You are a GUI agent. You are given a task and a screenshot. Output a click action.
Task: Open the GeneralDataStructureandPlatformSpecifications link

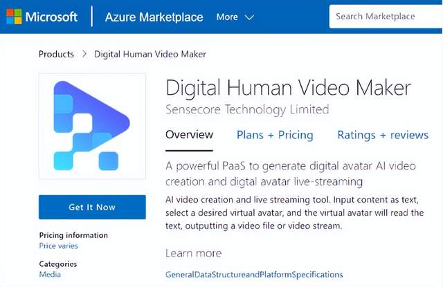(253, 275)
